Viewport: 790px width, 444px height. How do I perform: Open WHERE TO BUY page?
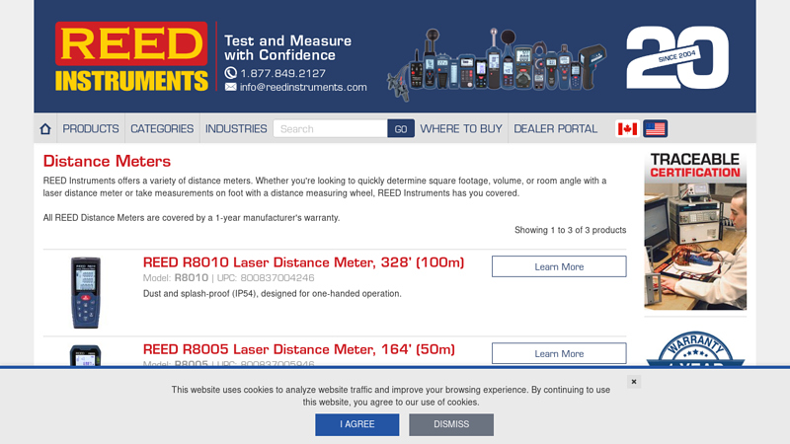tap(461, 129)
